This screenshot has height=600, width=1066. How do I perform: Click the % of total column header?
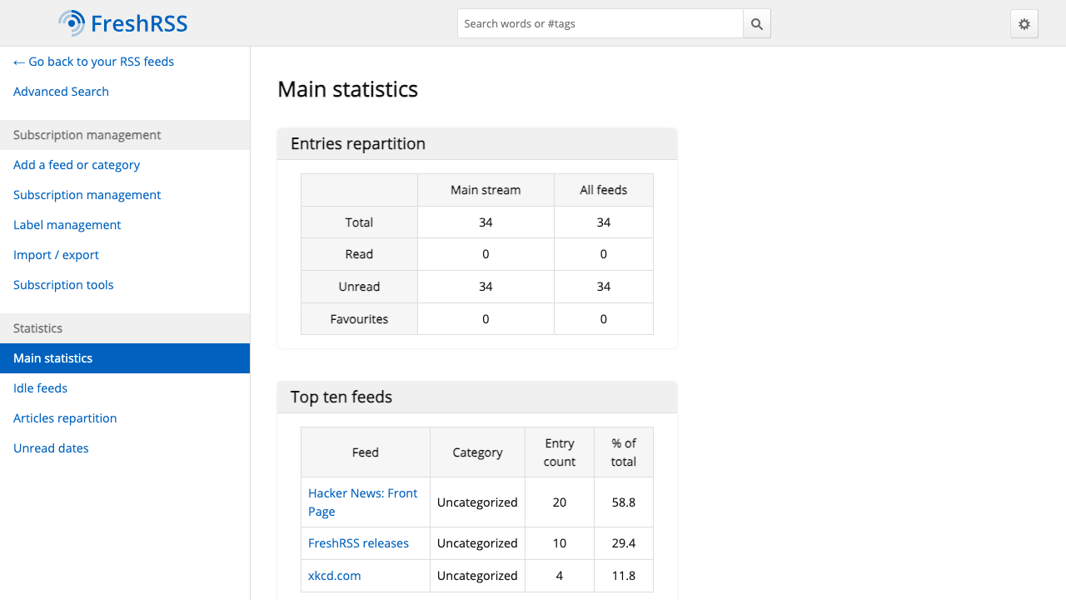[624, 452]
